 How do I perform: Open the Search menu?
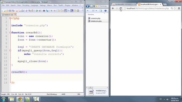(x=13, y=5)
